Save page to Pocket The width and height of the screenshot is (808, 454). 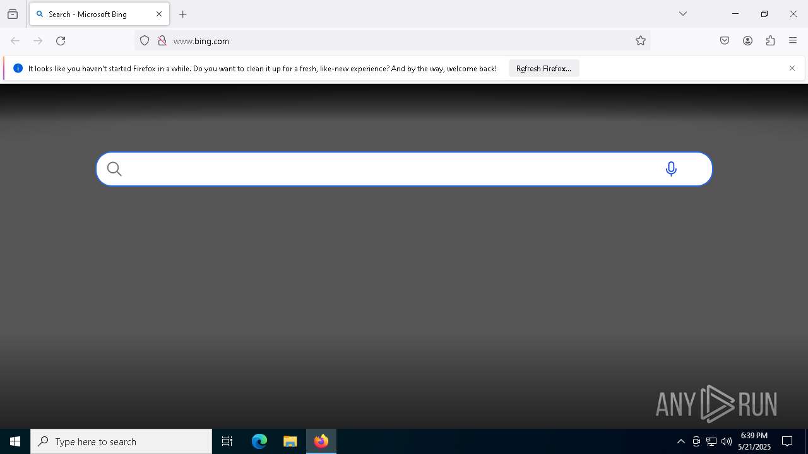(725, 41)
